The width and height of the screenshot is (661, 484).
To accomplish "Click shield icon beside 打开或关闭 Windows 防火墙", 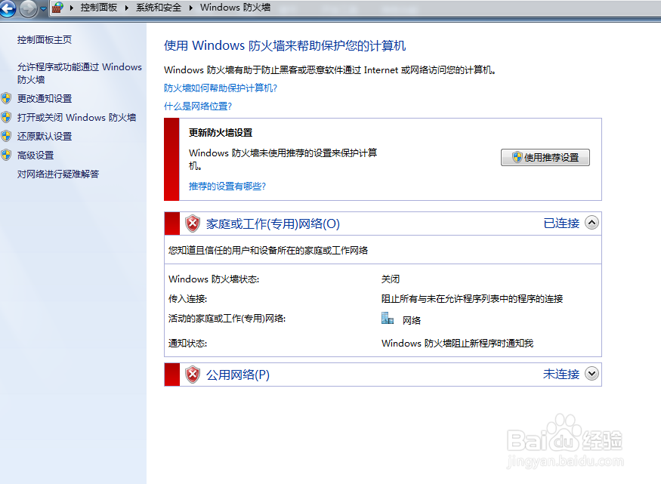I will [x=6, y=117].
